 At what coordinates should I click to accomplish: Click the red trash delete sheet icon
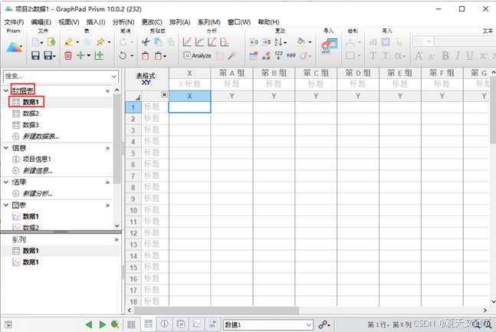(68, 56)
